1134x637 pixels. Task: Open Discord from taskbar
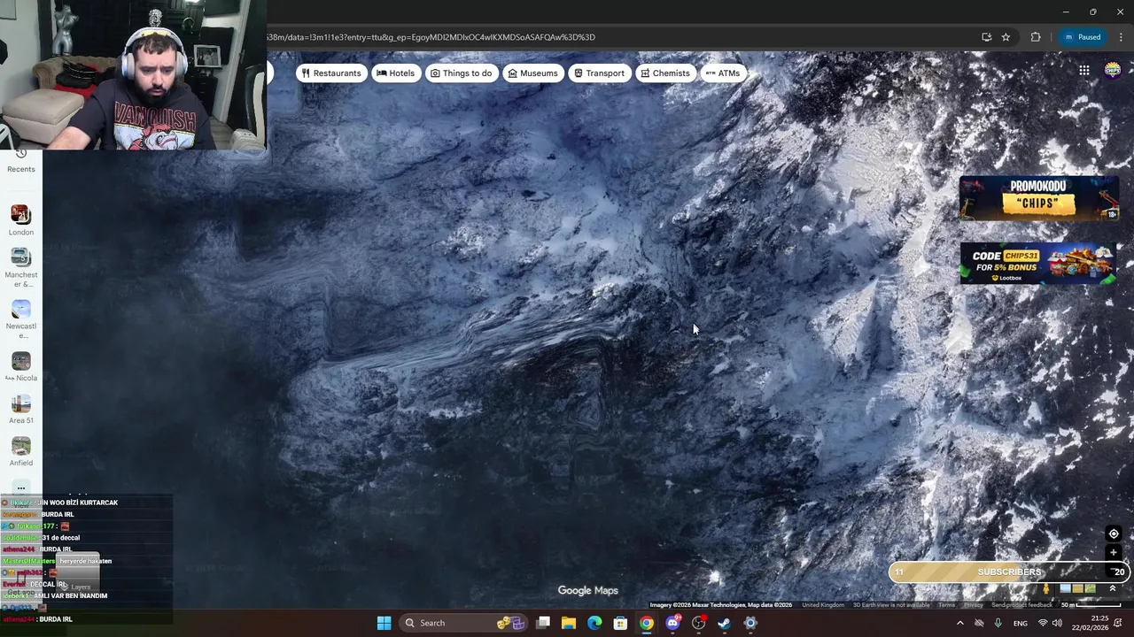[672, 623]
